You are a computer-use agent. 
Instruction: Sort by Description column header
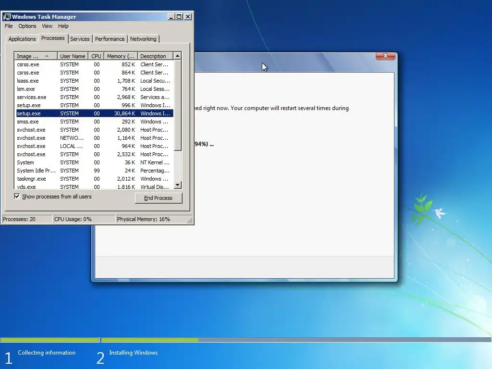pos(155,56)
